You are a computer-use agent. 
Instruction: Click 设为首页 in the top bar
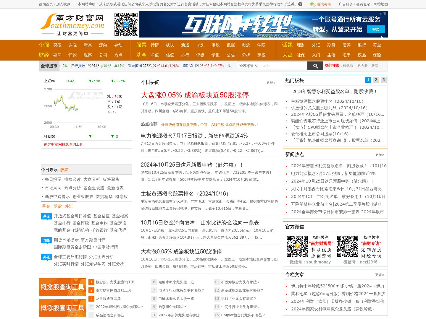46,4
